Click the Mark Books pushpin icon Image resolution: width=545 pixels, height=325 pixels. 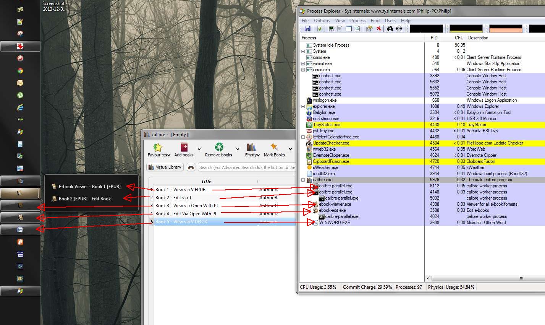[274, 147]
